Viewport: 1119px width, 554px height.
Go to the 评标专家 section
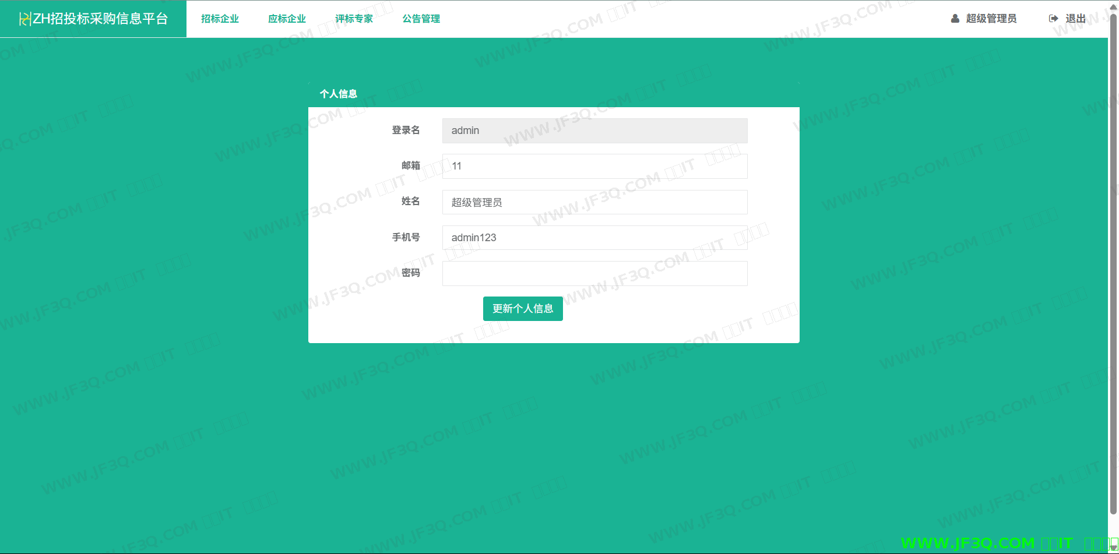click(354, 19)
